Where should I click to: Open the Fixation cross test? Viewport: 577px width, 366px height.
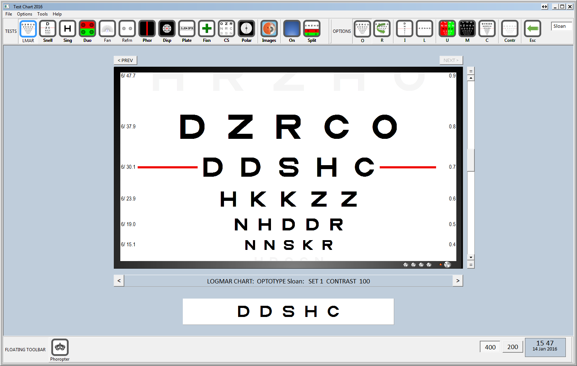coord(207,29)
